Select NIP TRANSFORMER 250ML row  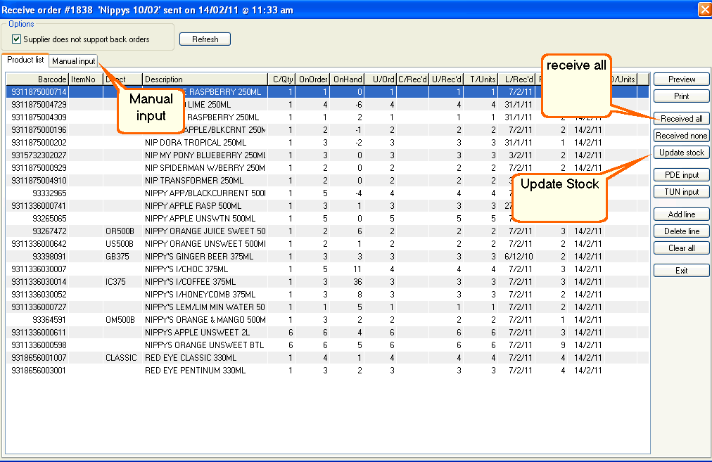point(327,181)
